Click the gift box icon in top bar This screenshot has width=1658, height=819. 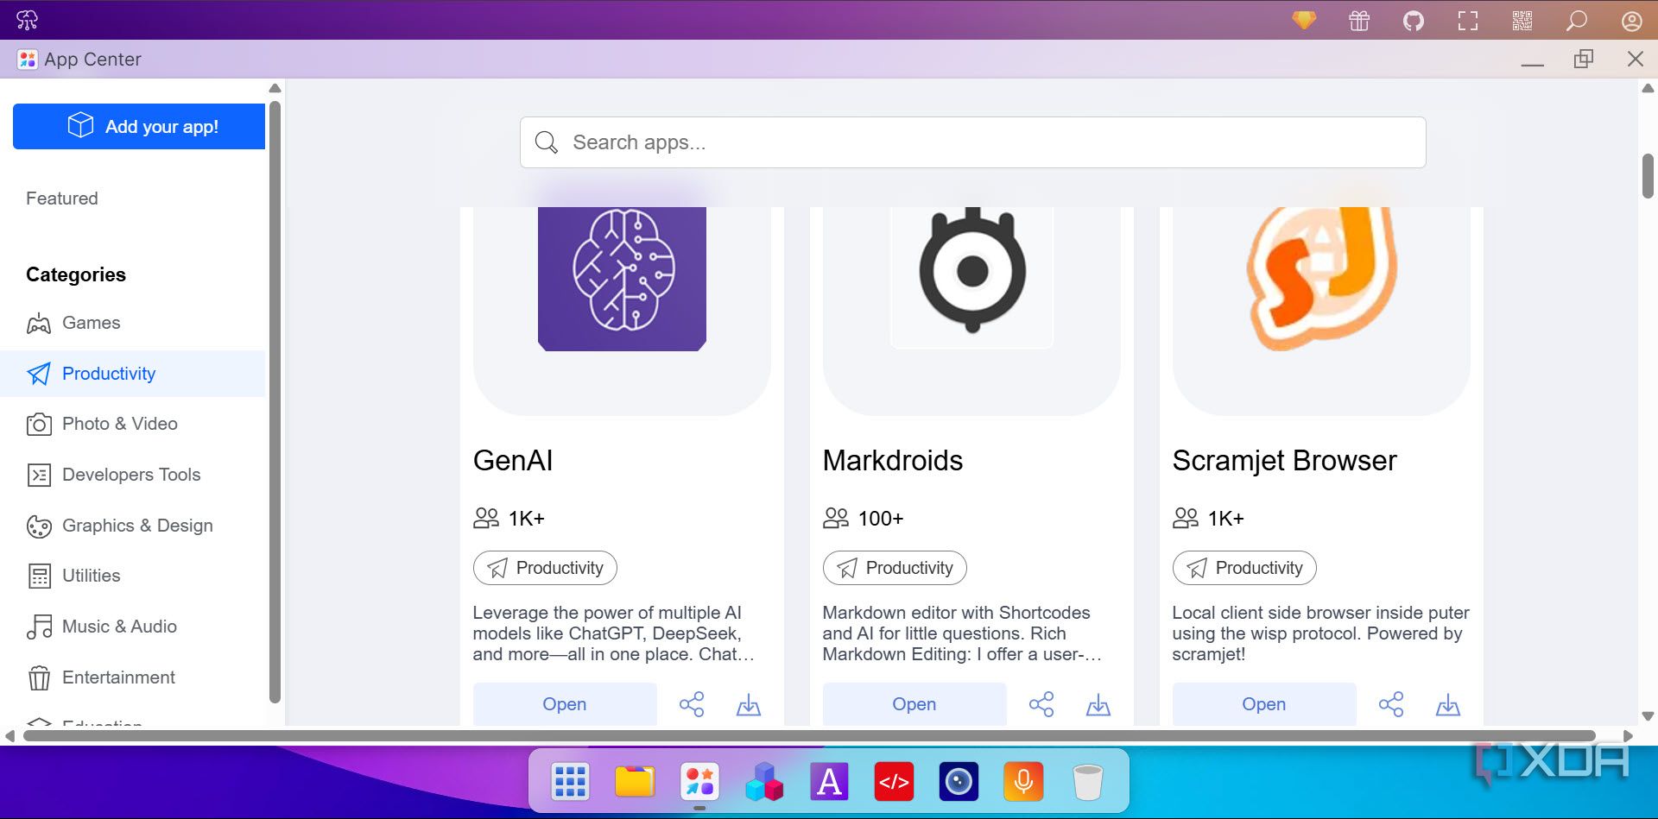[1359, 21]
